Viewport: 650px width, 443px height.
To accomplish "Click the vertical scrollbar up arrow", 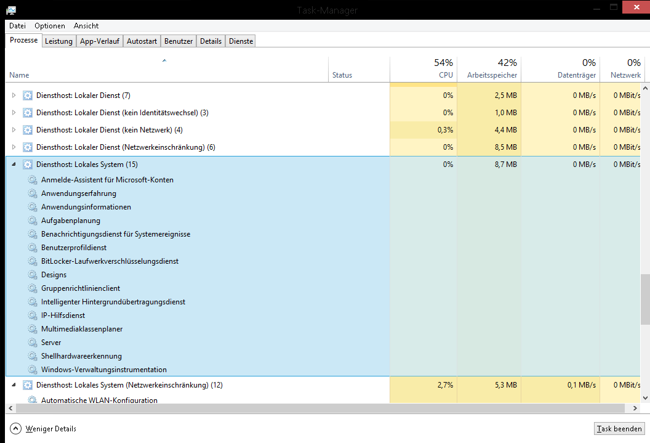I will click(645, 88).
